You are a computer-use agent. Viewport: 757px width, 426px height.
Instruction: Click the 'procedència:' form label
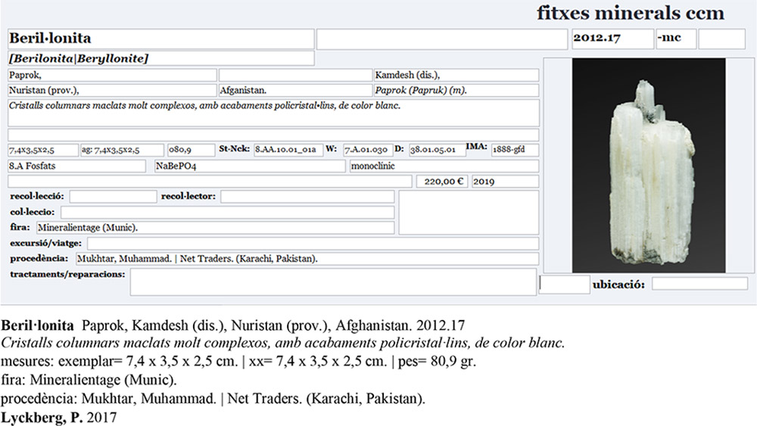point(39,259)
